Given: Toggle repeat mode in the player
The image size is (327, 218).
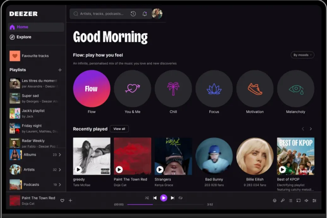Looking at the screenshot, I should click(x=180, y=198).
